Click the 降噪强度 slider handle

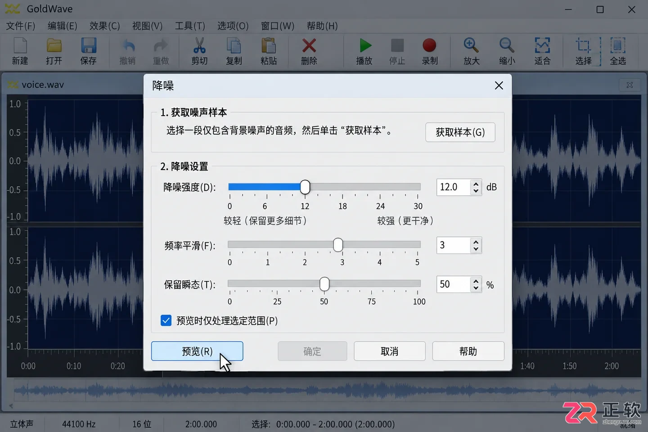[x=305, y=187]
